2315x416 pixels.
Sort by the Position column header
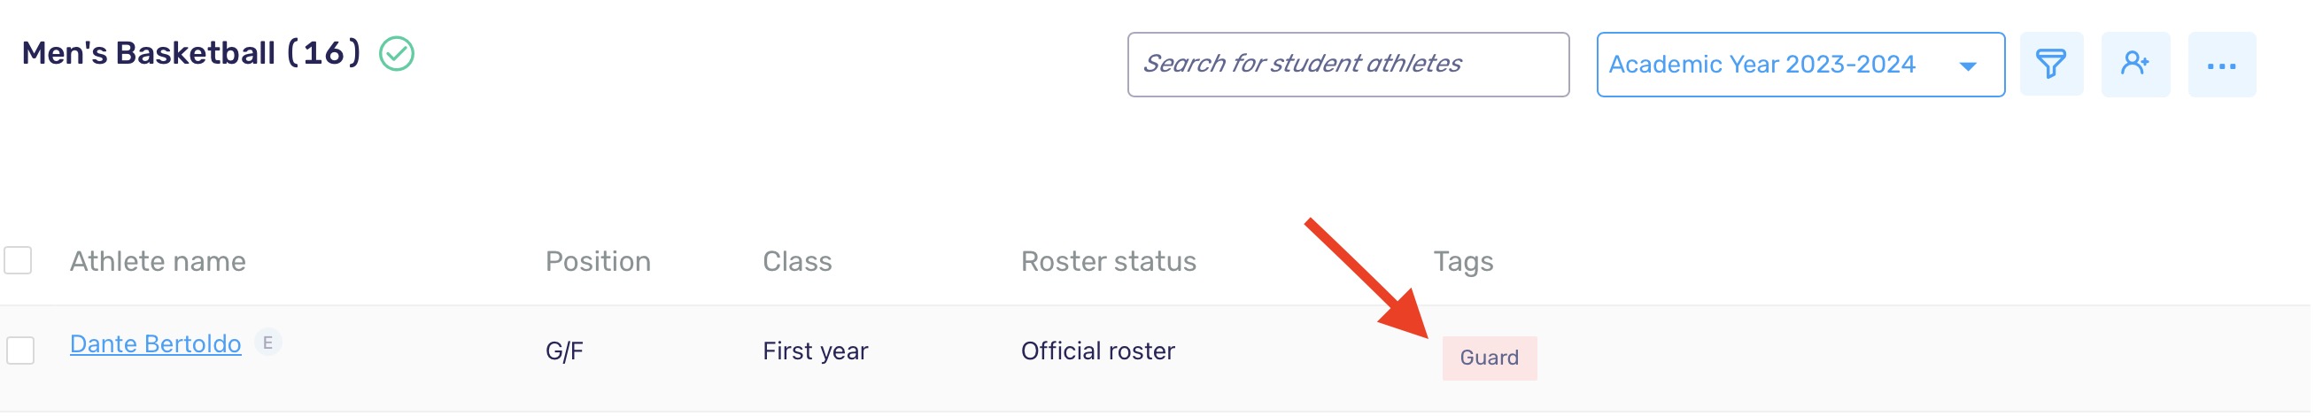pos(599,261)
